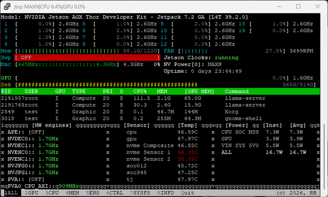Click the GPU 1.6GHz frequency value
Screen dimensions: 328x197
pos(303,78)
